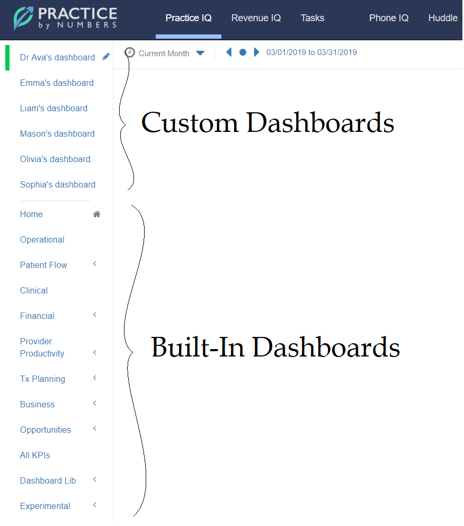The width and height of the screenshot is (464, 526).
Task: Switch to the Practice IQ tab
Action: click(189, 18)
